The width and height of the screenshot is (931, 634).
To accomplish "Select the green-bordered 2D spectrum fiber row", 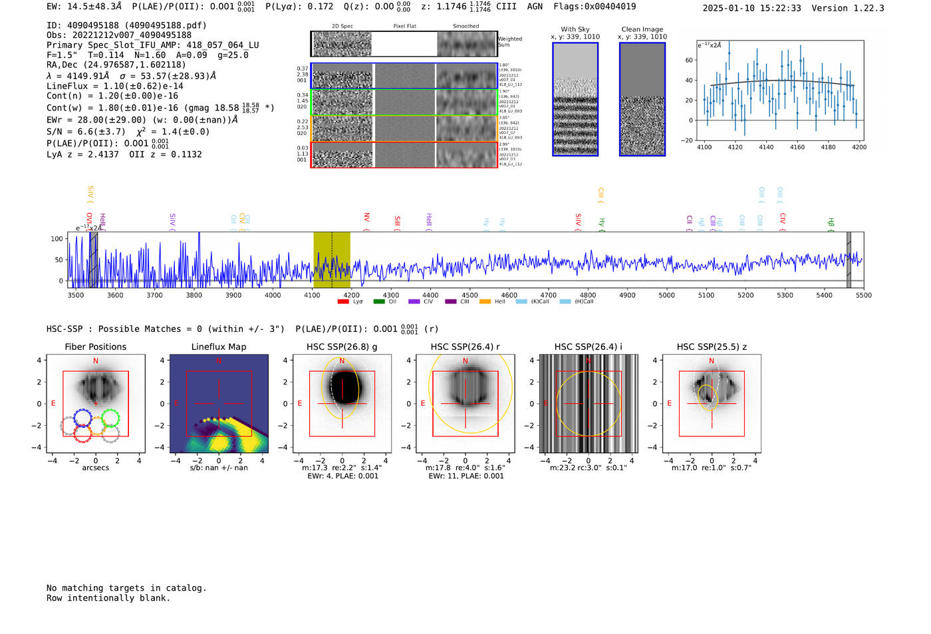I will [x=404, y=102].
